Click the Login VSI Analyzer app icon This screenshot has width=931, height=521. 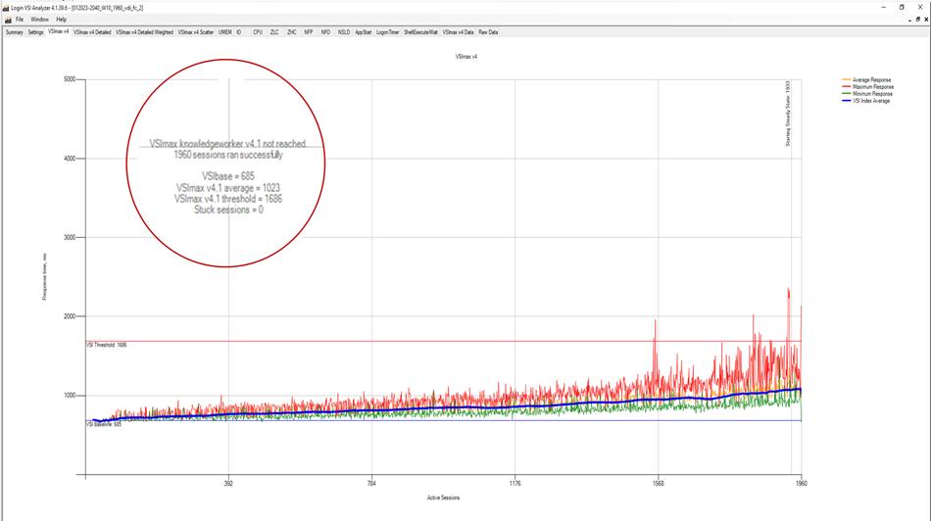(x=5, y=6)
